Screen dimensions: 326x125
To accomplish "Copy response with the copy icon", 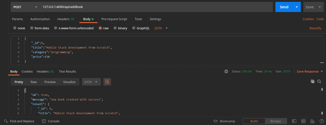I will click(x=313, y=81).
